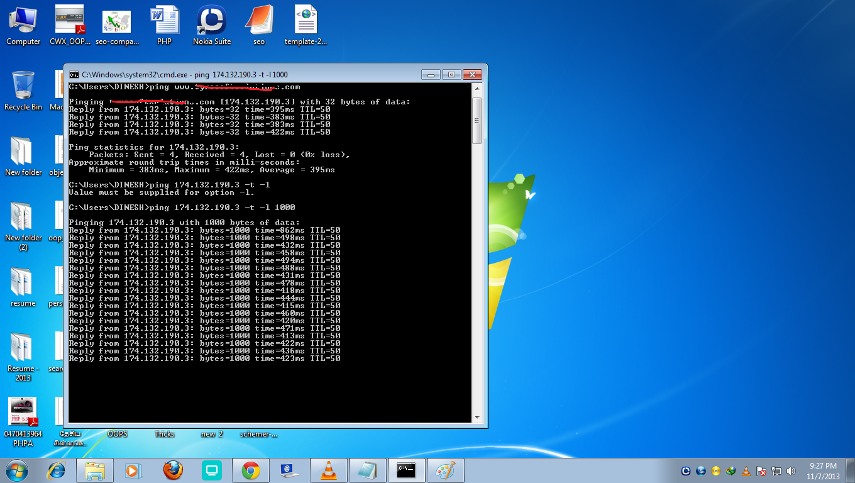
Task: Switch to Notepad on the taskbar
Action: click(x=368, y=470)
